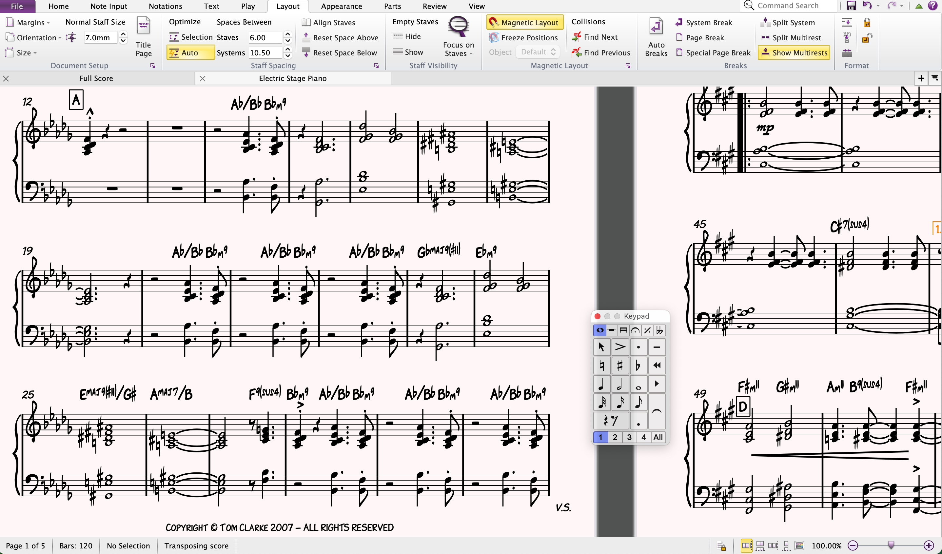The height and width of the screenshot is (554, 942).
Task: Click the Unlock Format open padlock icon
Action: (867, 37)
